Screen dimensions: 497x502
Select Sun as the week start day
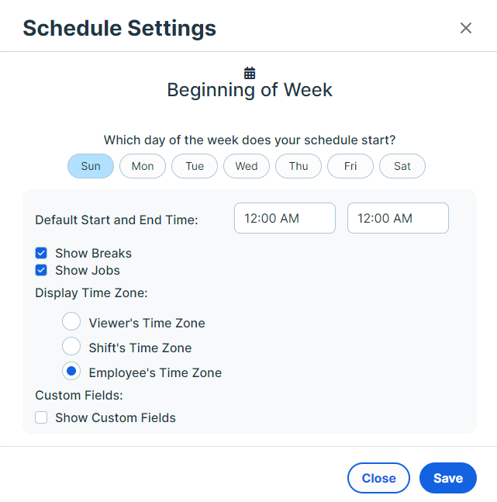pyautogui.click(x=91, y=166)
